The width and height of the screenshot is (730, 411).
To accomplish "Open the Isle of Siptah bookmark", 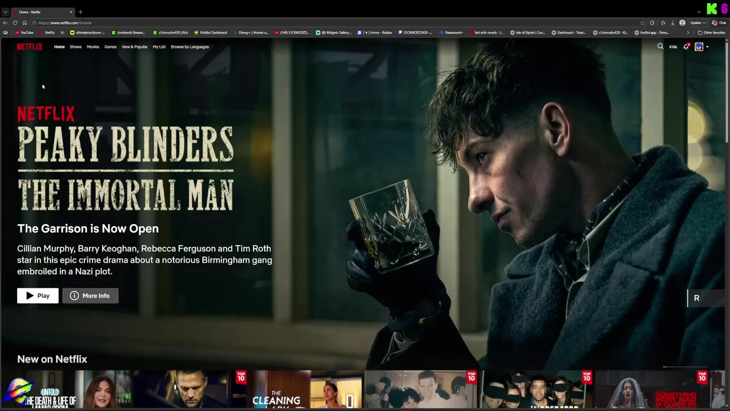I will click(528, 33).
